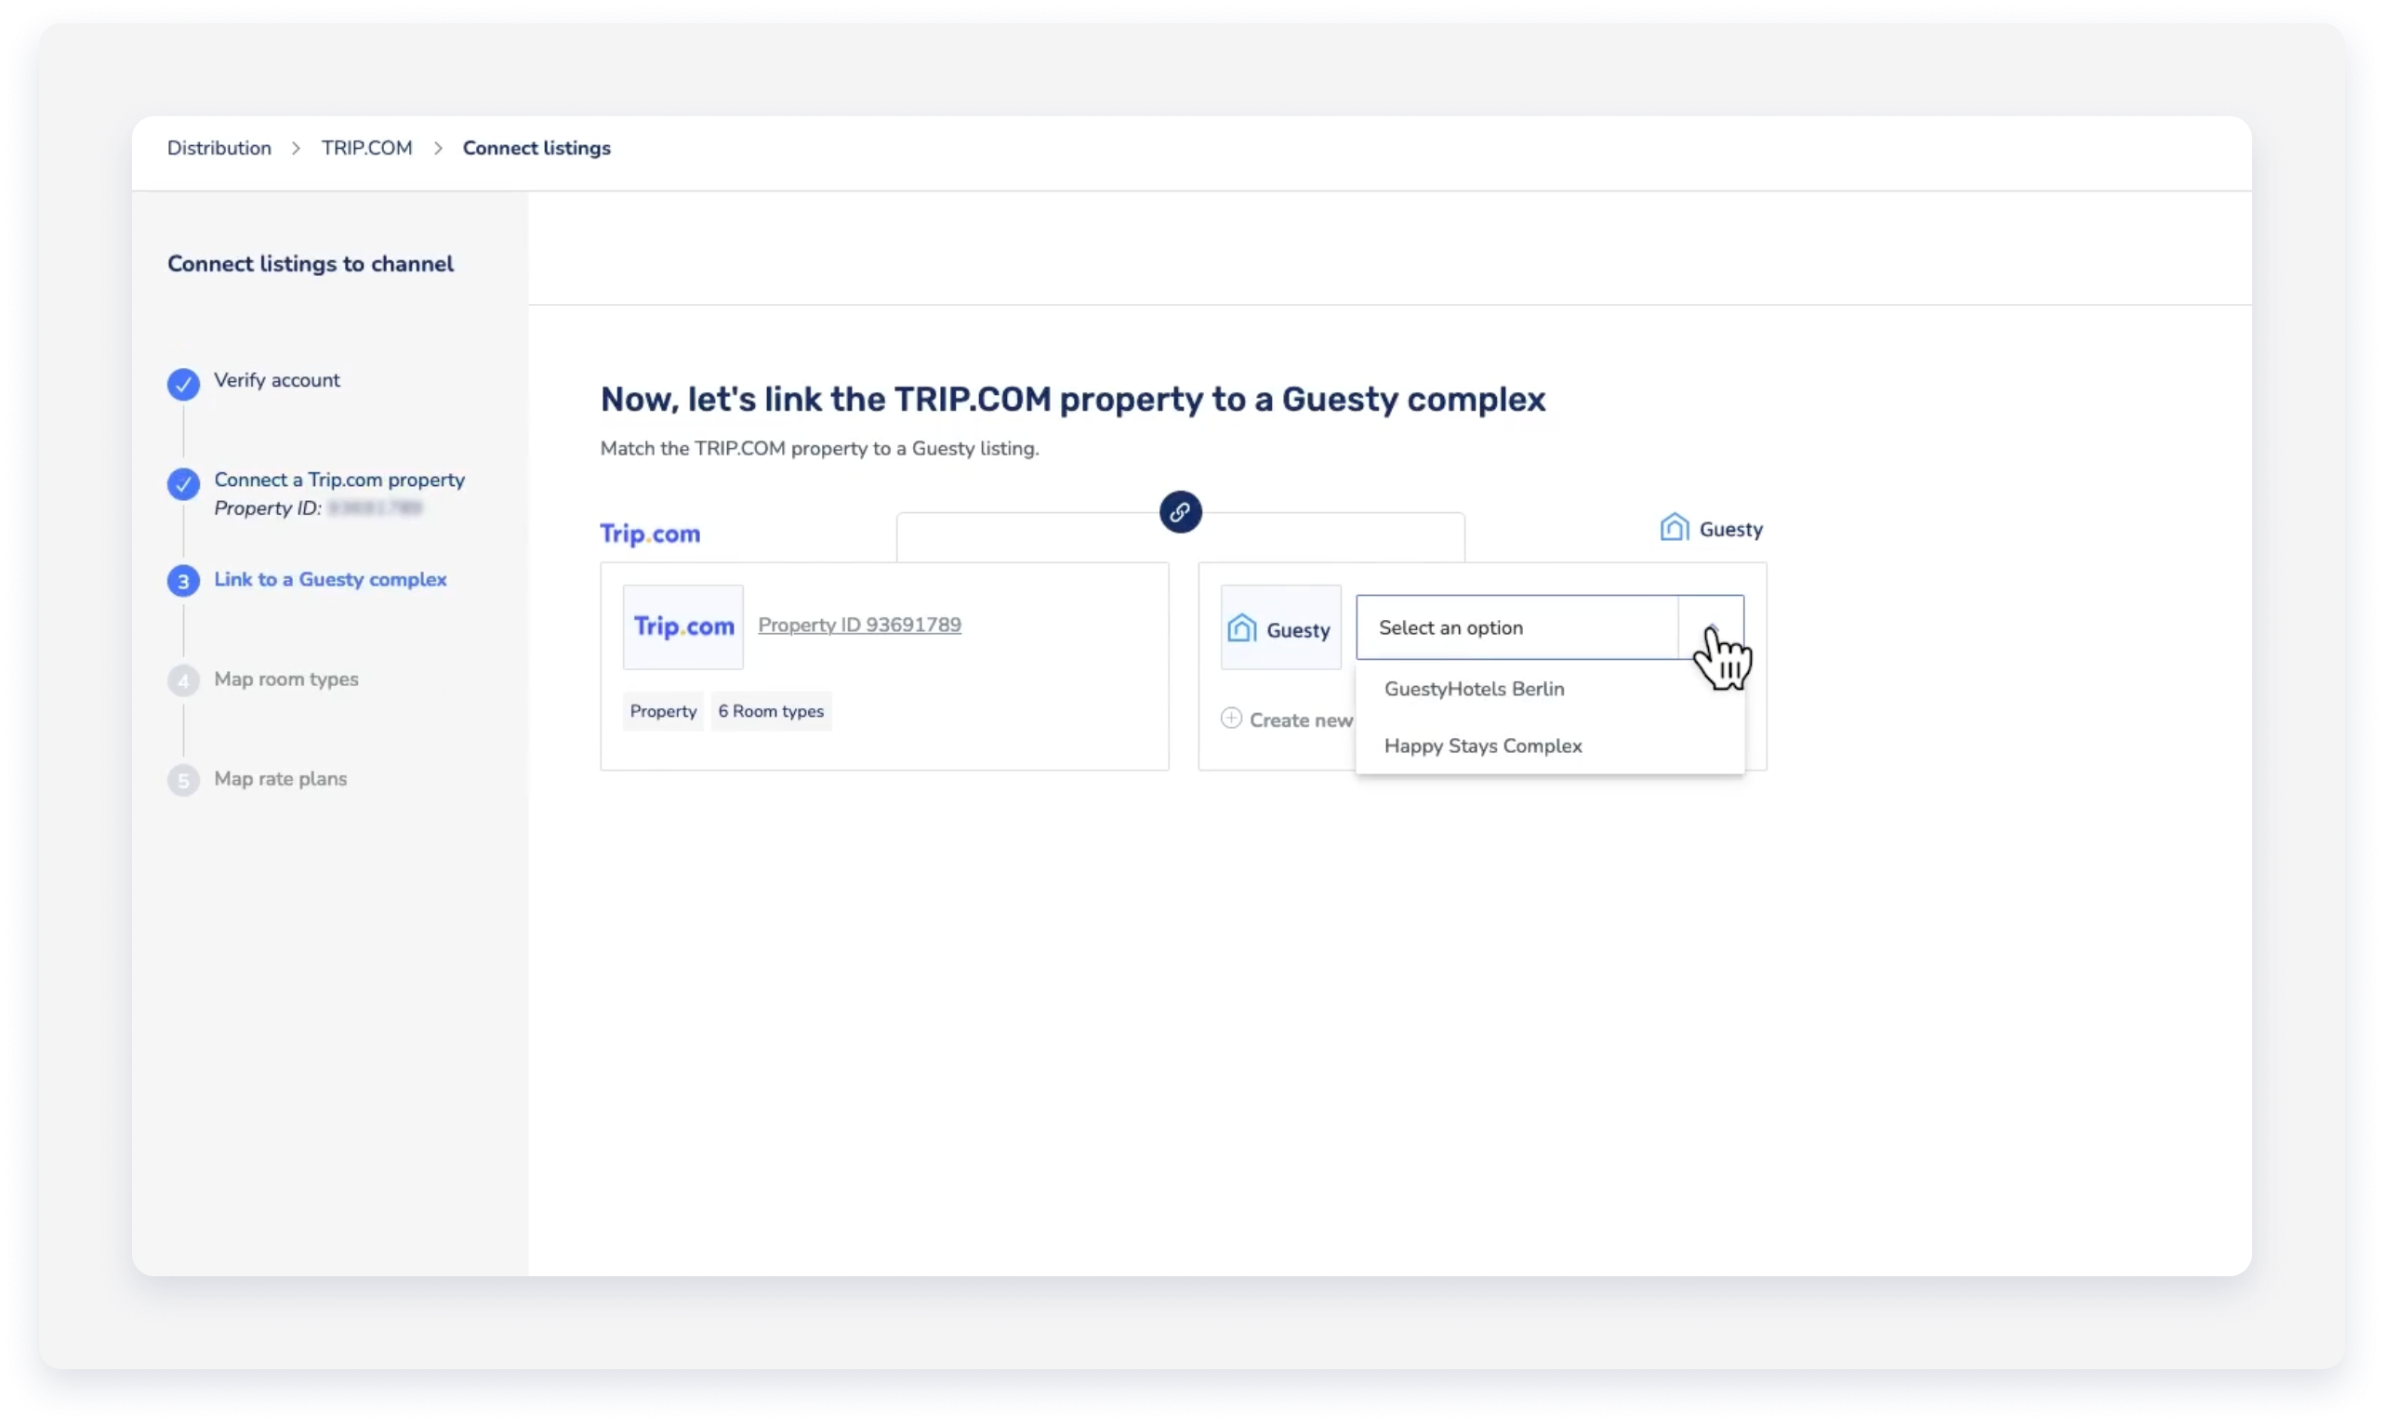Image resolution: width=2384 pixels, height=1424 pixels.
Task: Click the step 4 circle for Map room types
Action: point(182,681)
